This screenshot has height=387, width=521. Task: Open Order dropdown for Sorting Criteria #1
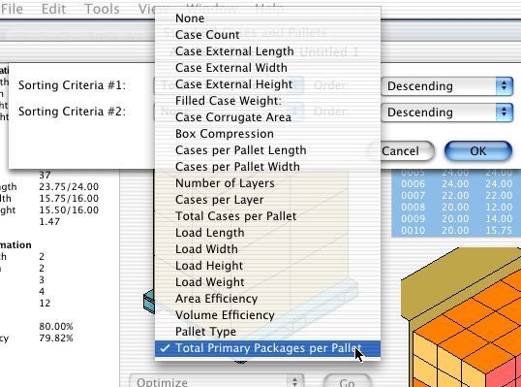point(446,86)
